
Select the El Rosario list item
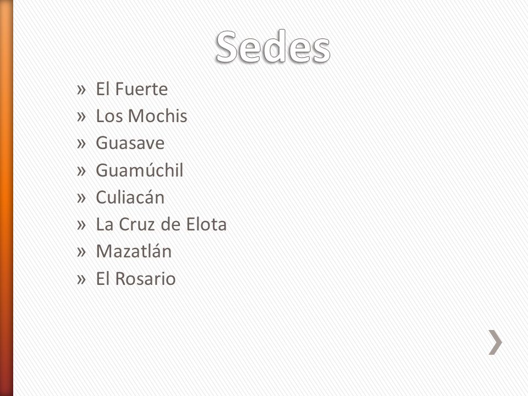(136, 278)
